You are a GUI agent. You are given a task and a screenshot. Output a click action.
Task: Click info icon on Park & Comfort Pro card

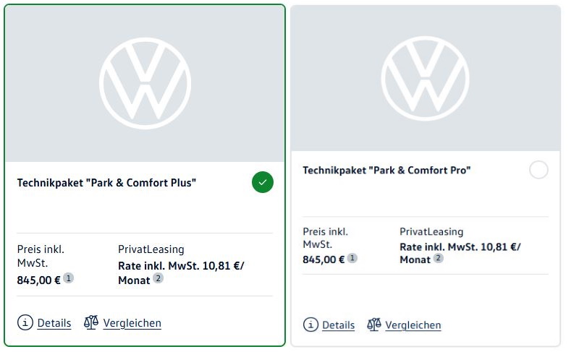(x=310, y=325)
